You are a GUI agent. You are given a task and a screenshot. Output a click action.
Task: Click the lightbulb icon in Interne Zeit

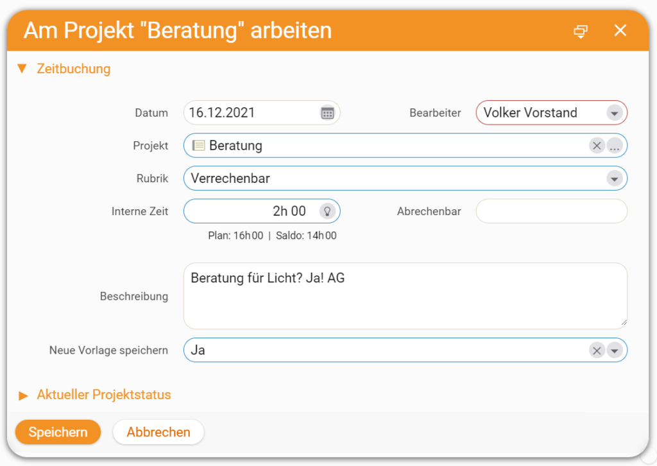tap(327, 211)
